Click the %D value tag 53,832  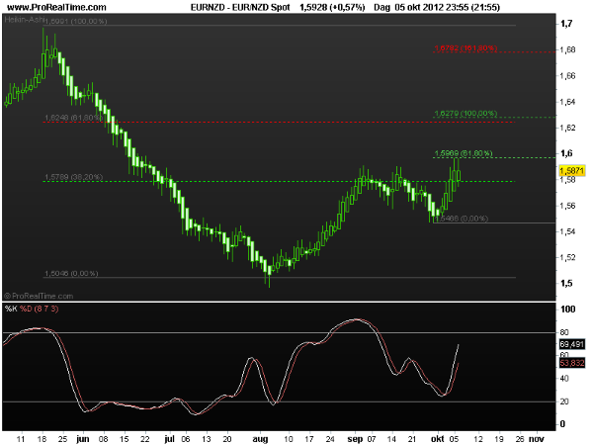point(572,363)
